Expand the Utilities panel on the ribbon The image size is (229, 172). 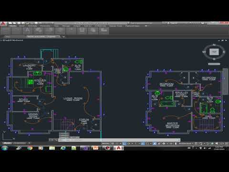click(82, 31)
